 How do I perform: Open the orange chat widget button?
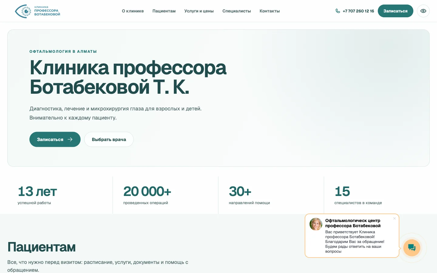(412, 248)
